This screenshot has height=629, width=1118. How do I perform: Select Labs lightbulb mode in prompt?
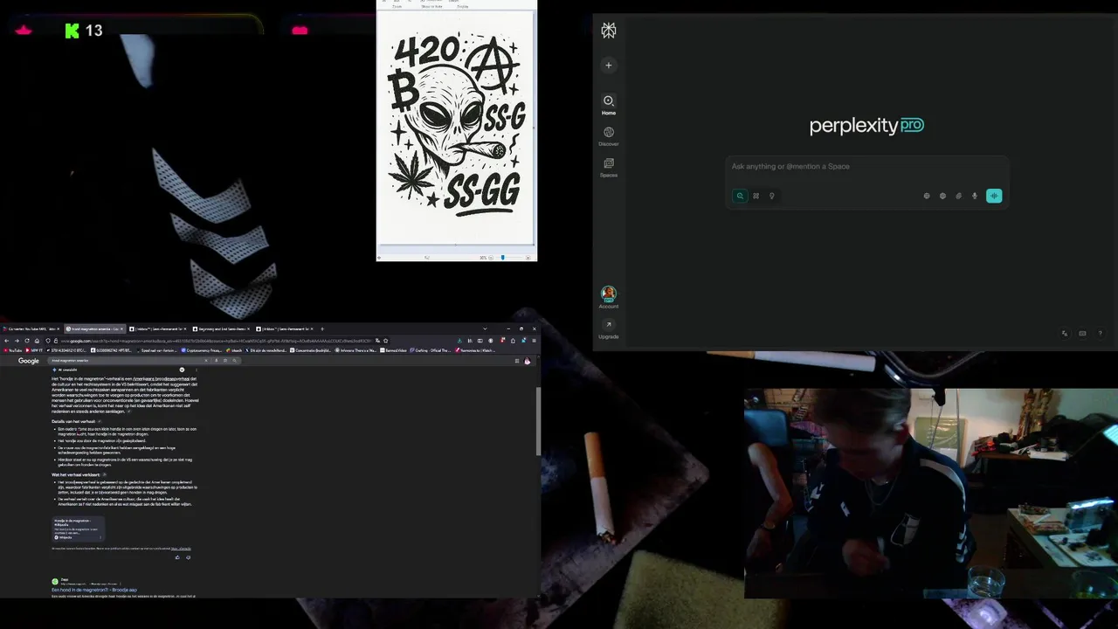click(x=771, y=196)
